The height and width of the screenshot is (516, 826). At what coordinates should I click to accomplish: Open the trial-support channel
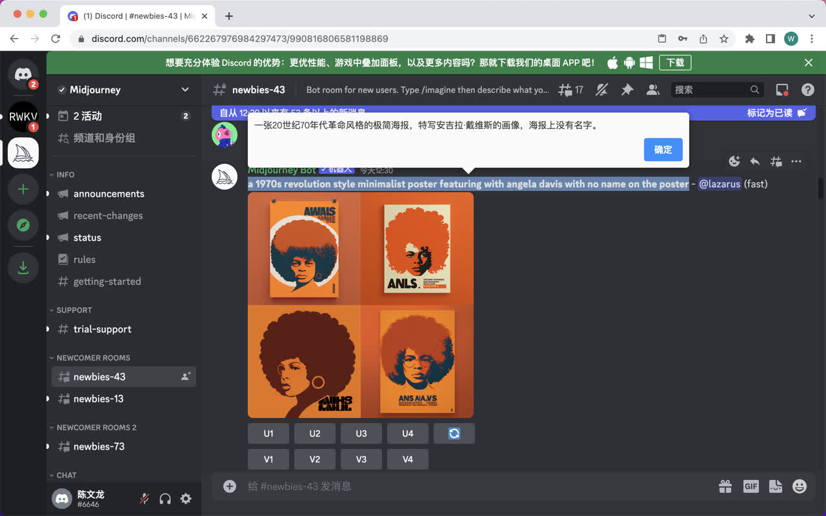(x=124, y=329)
